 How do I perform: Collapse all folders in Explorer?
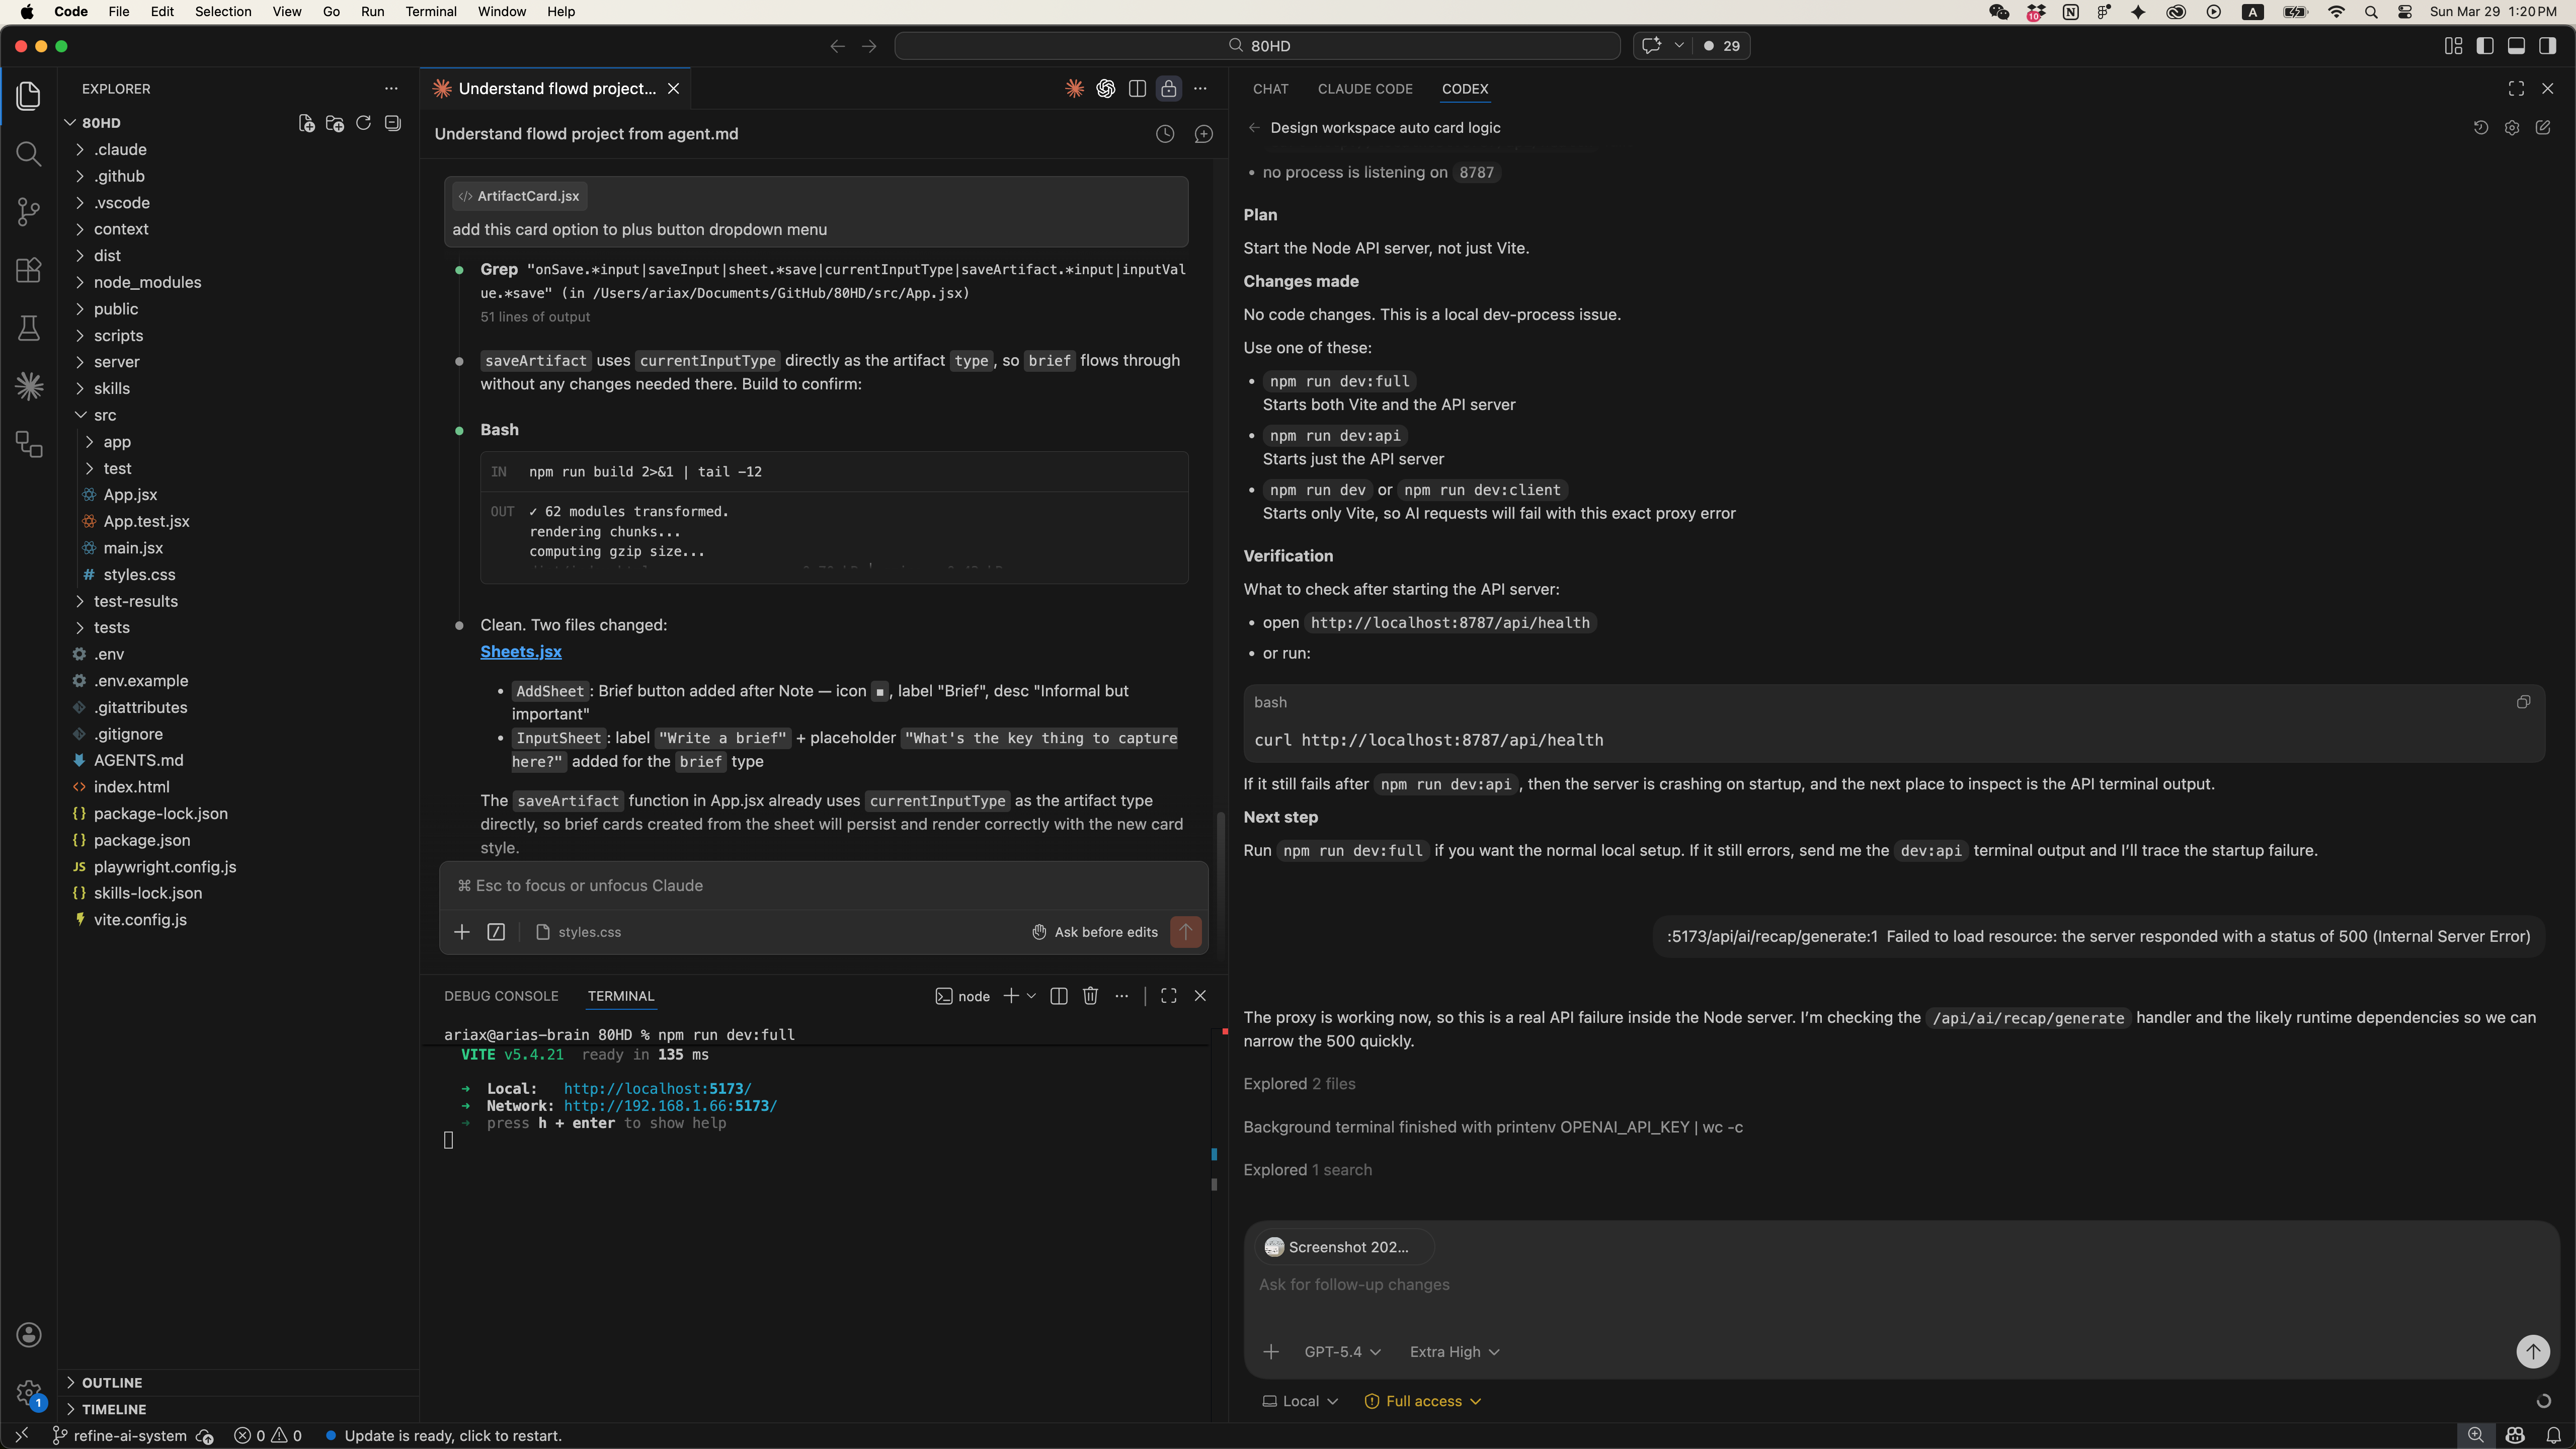coord(393,123)
